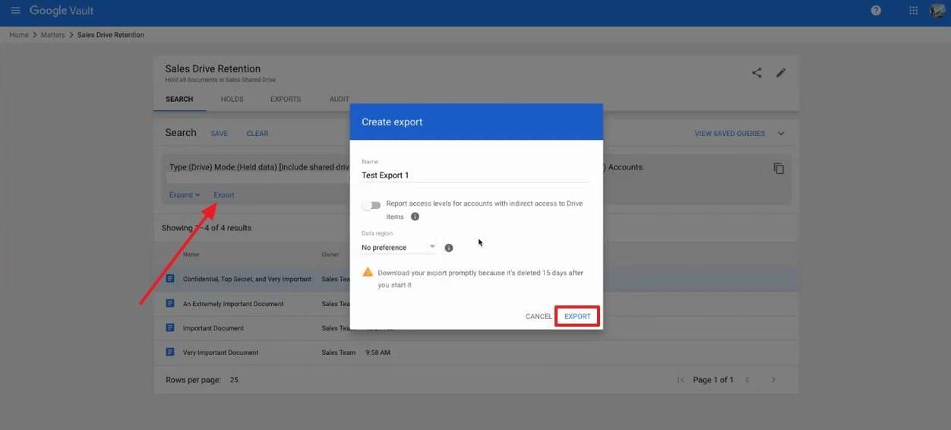Change rows per page value 25
951x430 pixels.
(234, 380)
